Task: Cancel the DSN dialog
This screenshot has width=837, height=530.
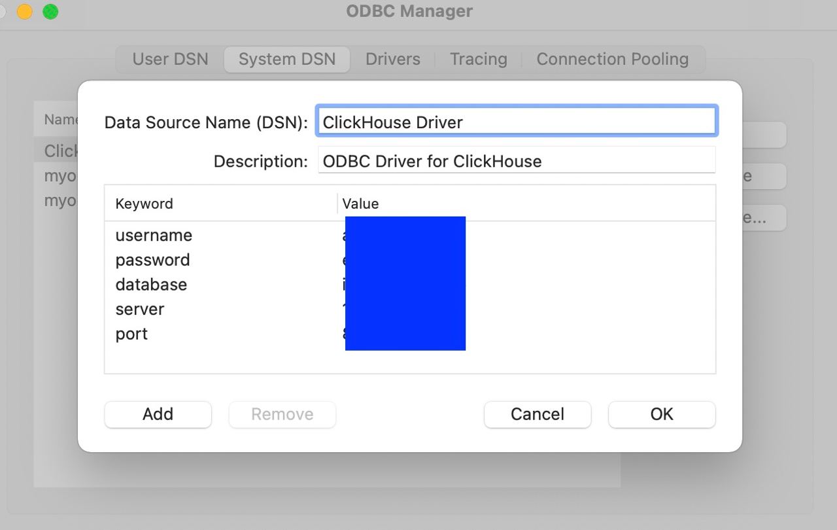Action: coord(538,414)
